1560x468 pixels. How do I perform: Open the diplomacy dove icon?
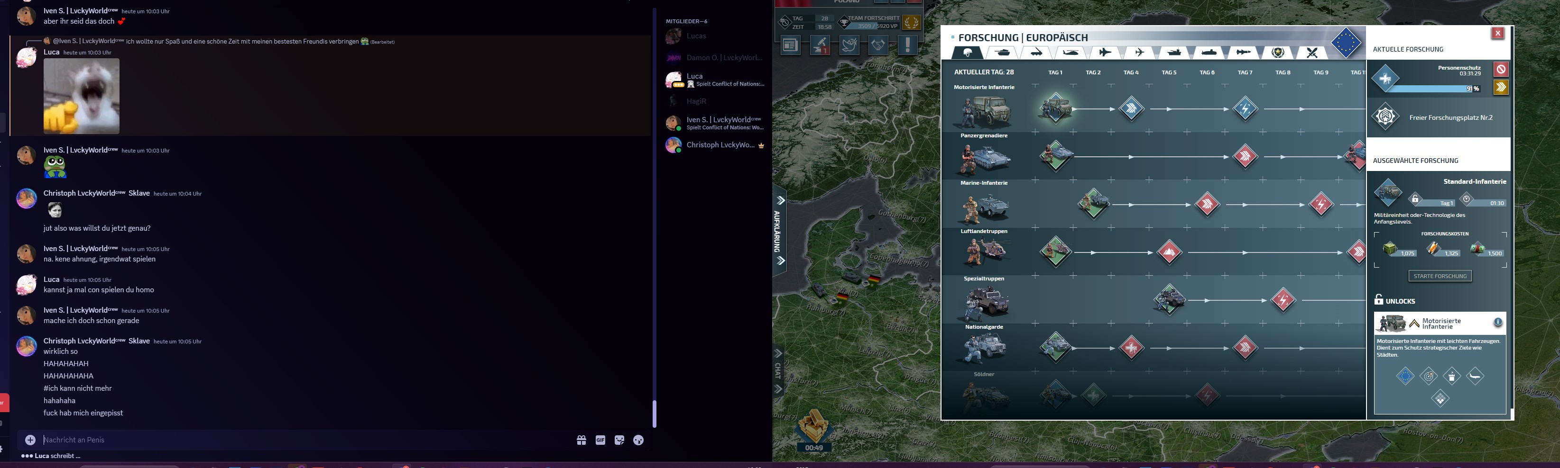pyautogui.click(x=849, y=45)
